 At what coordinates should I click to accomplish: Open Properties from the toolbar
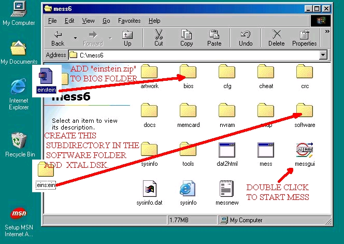[304, 38]
